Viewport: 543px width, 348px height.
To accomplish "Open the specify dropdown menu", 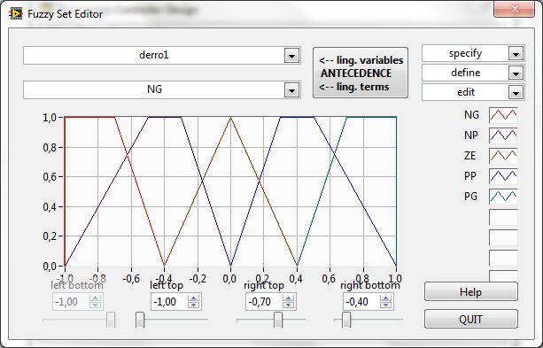I will coord(473,54).
